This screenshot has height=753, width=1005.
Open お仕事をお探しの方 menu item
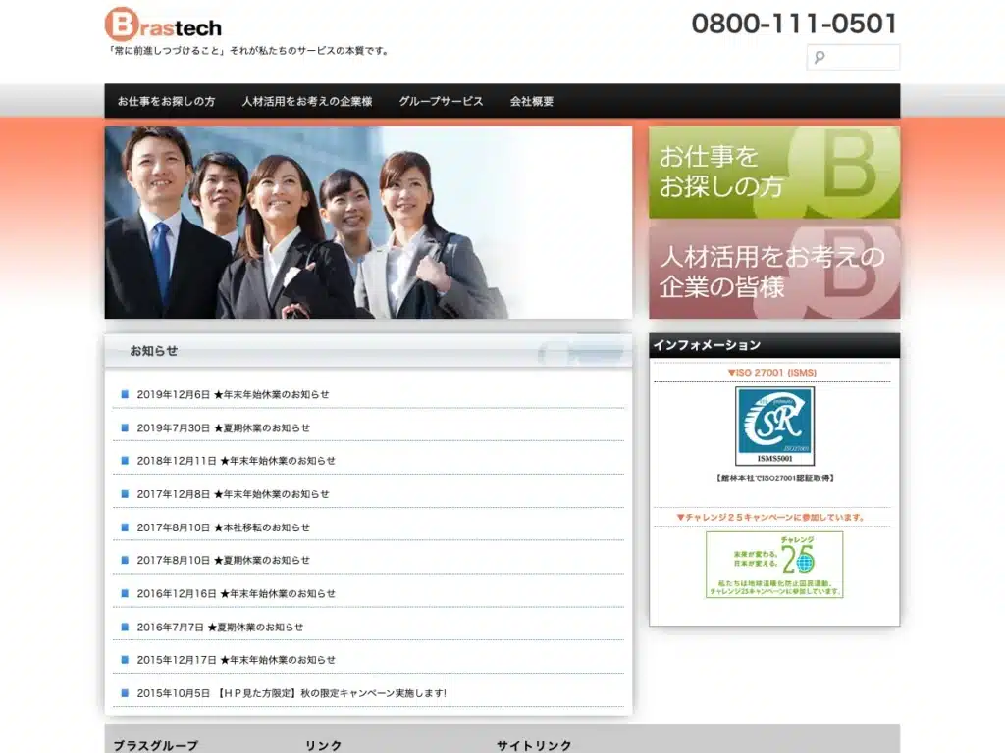166,101
